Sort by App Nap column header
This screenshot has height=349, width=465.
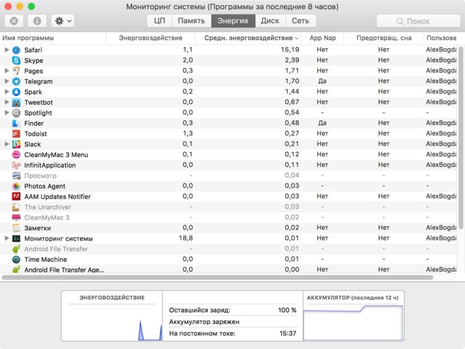tap(322, 38)
